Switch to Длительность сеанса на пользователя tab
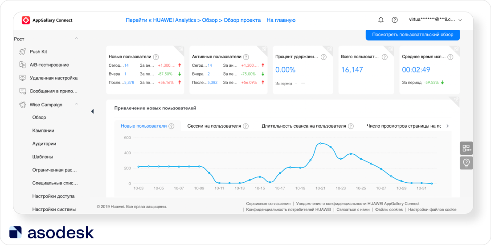 tap(304, 126)
